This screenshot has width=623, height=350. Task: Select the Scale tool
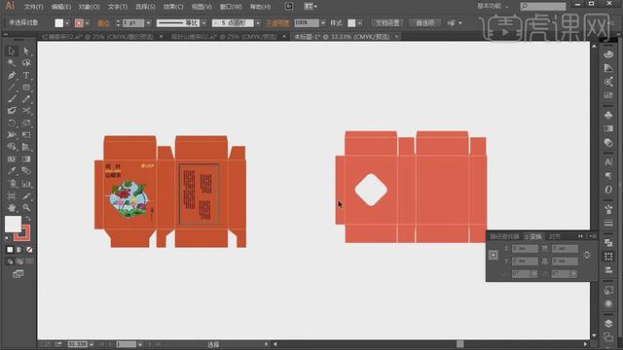click(26, 123)
